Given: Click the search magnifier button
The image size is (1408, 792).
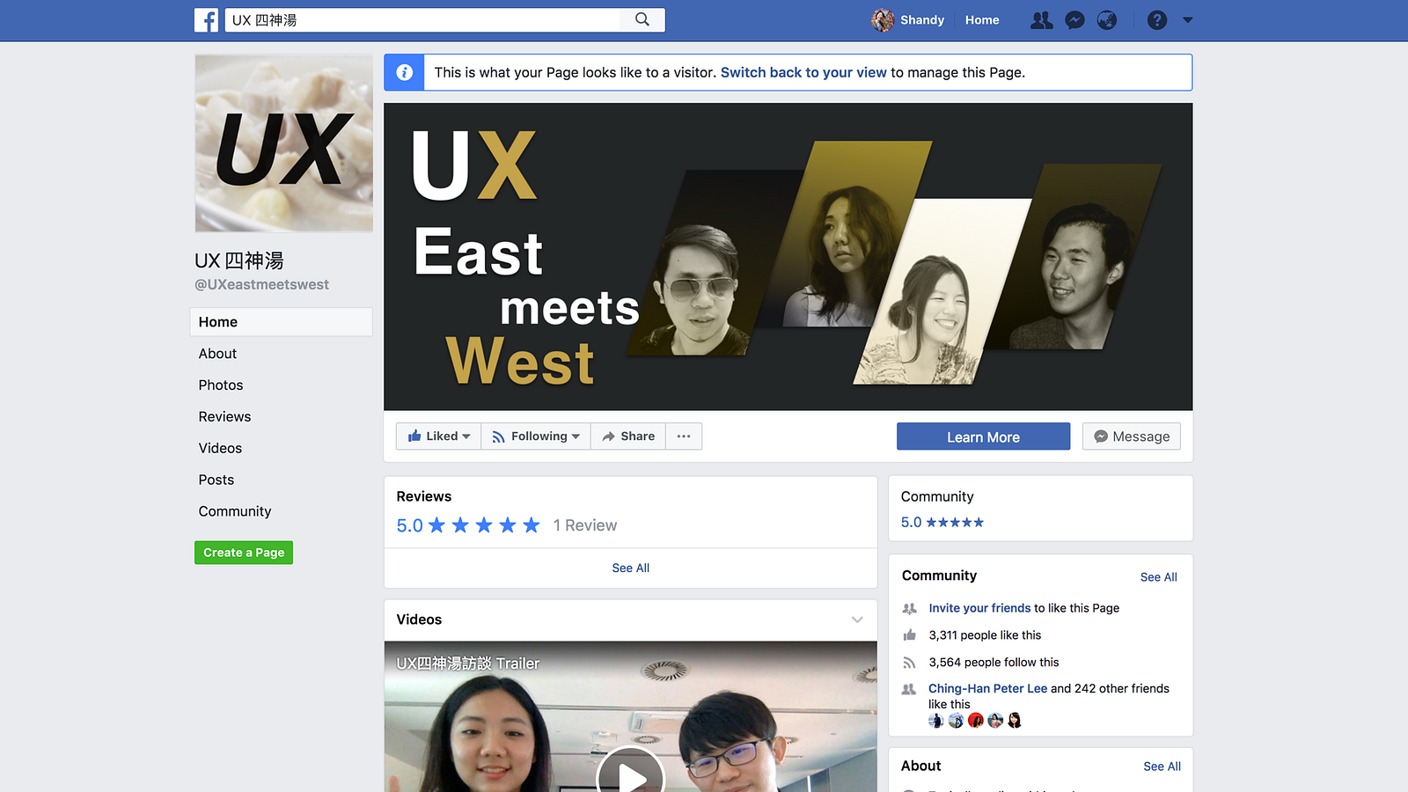Looking at the screenshot, I should point(642,19).
